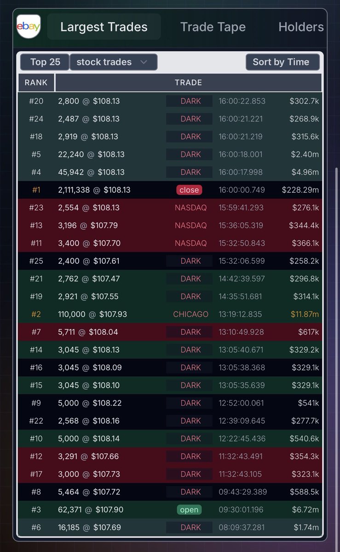Click the Top 25 button
The width and height of the screenshot is (340, 552).
[45, 62]
